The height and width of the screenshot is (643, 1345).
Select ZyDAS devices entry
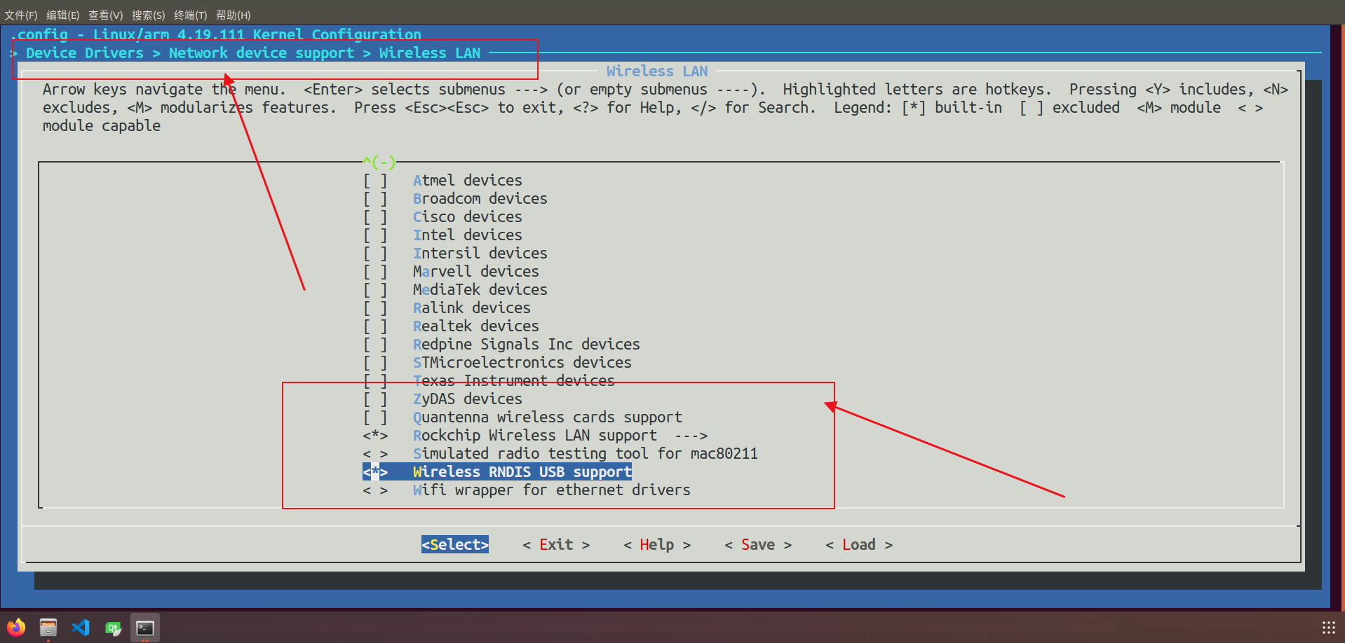(x=467, y=399)
